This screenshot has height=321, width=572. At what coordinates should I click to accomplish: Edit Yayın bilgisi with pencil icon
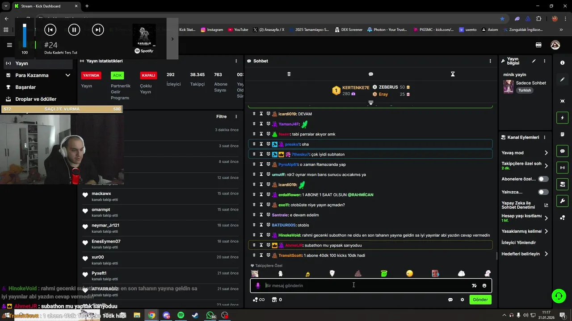[x=534, y=61]
